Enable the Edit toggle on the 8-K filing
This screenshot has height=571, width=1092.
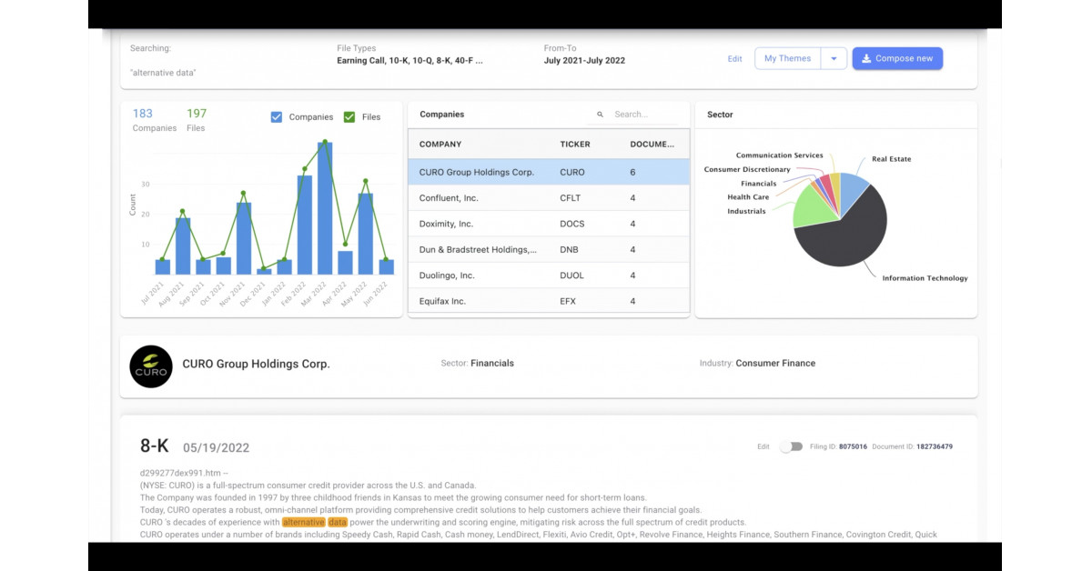click(x=793, y=446)
